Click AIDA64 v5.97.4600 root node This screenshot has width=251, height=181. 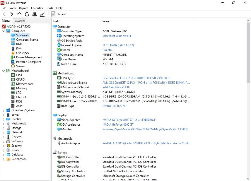pyautogui.click(x=19, y=26)
